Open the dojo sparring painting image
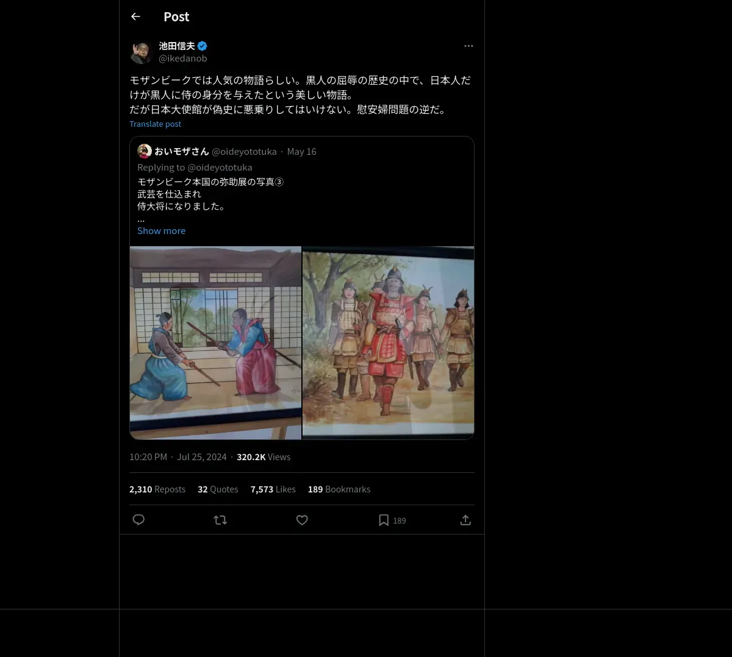The width and height of the screenshot is (732, 657). 215,343
